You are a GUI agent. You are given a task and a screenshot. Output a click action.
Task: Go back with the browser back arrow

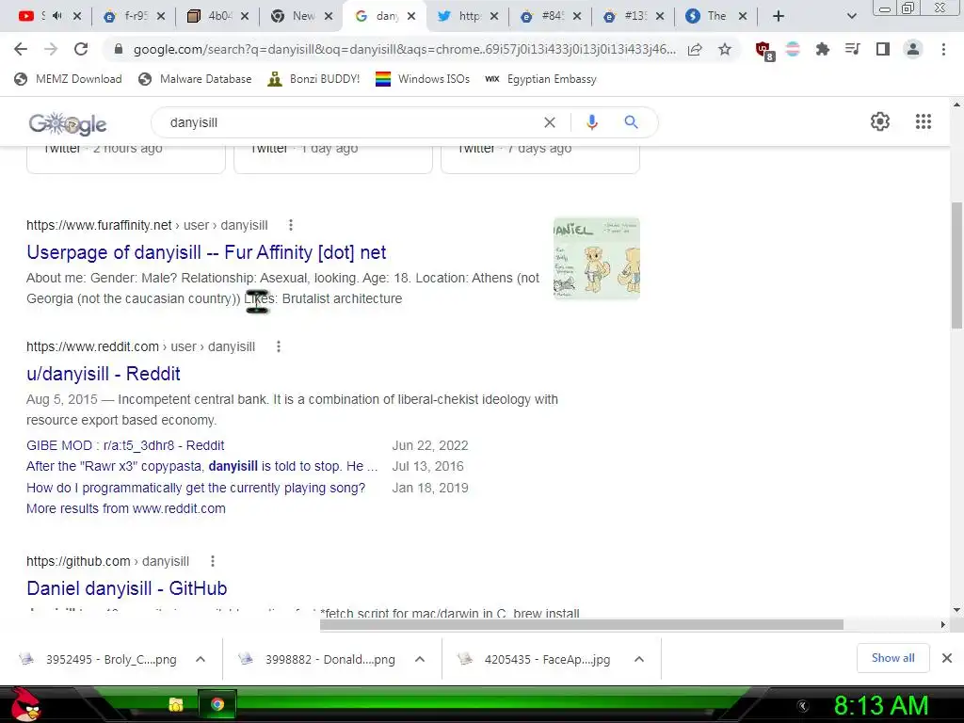tap(21, 49)
